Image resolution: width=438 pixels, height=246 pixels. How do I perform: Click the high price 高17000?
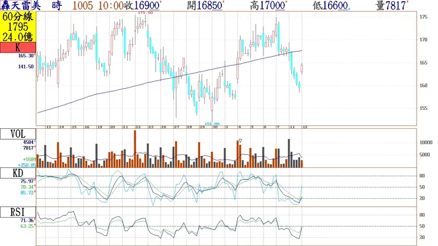268,5
